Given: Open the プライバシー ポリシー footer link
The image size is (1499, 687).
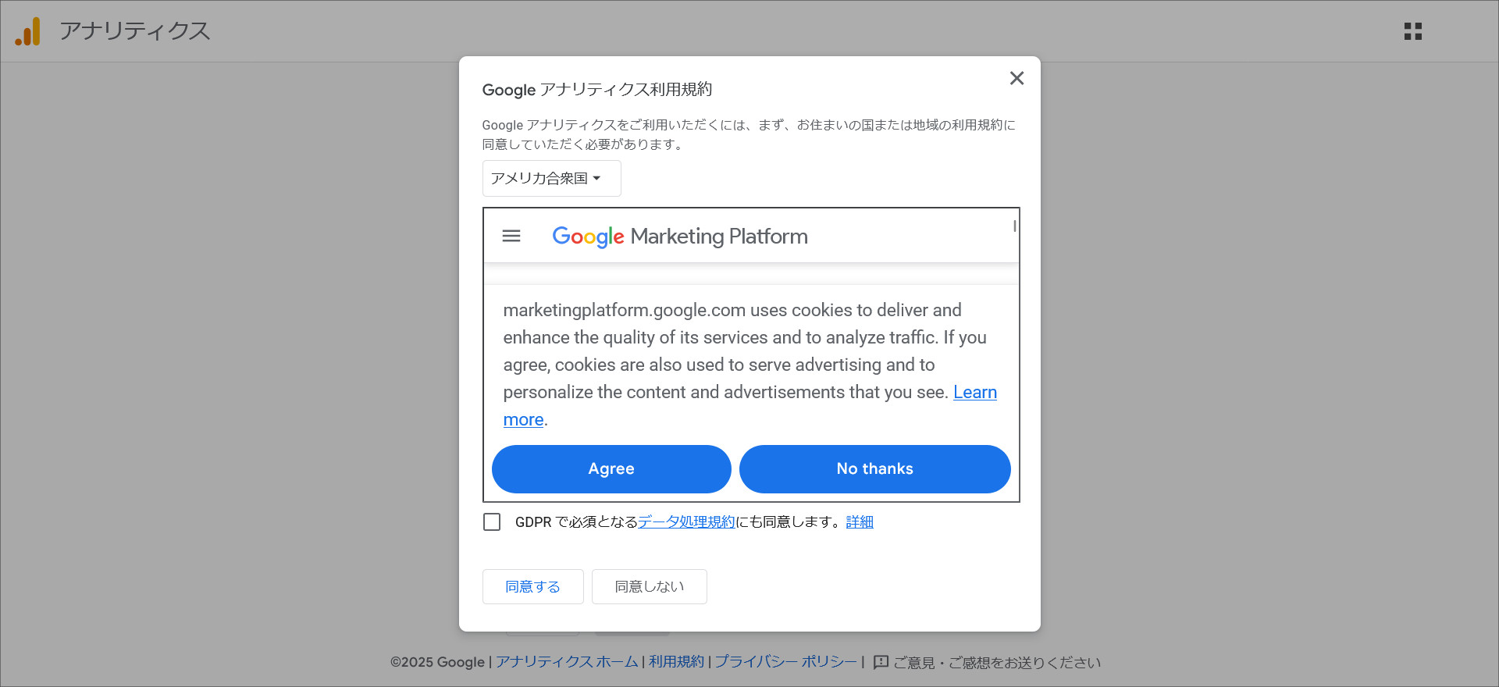Looking at the screenshot, I should click(785, 662).
